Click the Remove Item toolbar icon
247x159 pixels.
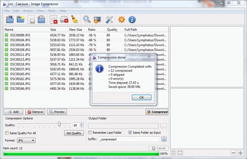point(53,19)
